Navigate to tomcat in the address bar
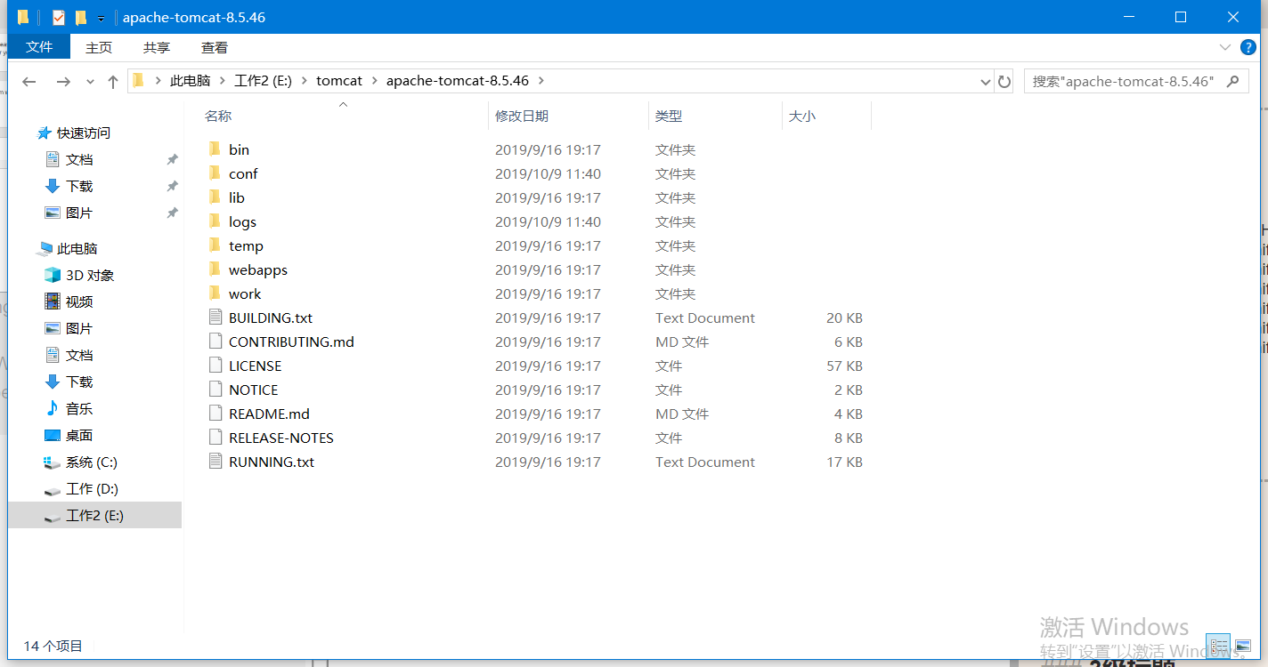Image resolution: width=1268 pixels, height=667 pixels. pos(339,81)
